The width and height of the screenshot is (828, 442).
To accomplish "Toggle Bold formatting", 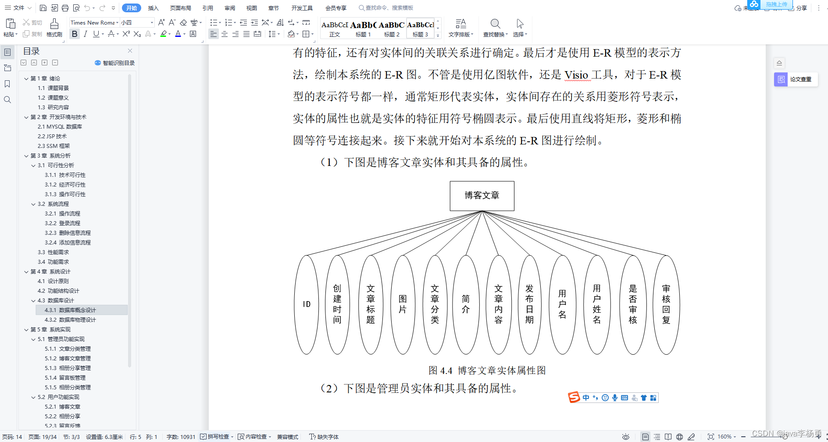I will click(75, 34).
